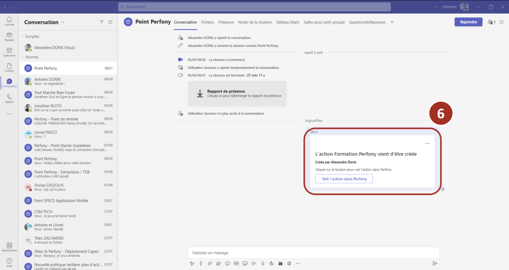Open the GIF picker below the message field
Screen dimensions: 509x270
(236, 263)
